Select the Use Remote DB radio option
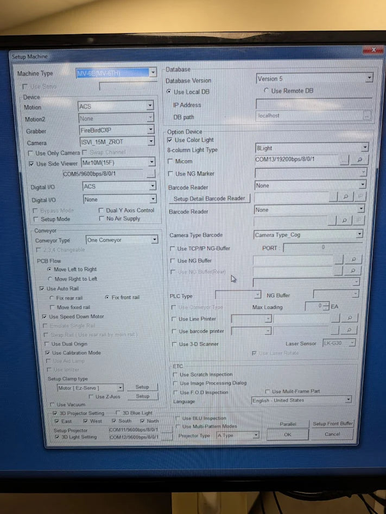Image resolution: width=386 pixels, height=514 pixels. [266, 91]
